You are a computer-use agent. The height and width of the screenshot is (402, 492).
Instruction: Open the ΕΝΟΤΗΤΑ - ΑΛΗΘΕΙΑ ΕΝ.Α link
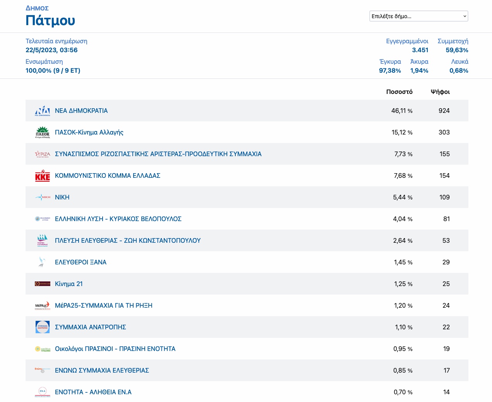click(93, 392)
